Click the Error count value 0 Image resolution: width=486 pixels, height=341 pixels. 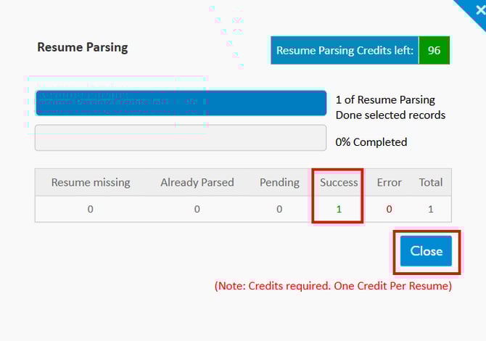pyautogui.click(x=389, y=209)
